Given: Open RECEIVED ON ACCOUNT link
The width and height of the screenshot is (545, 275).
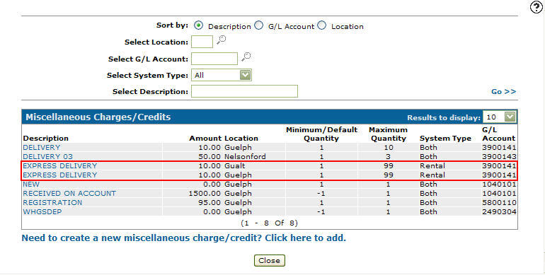Looking at the screenshot, I should click(69, 193).
